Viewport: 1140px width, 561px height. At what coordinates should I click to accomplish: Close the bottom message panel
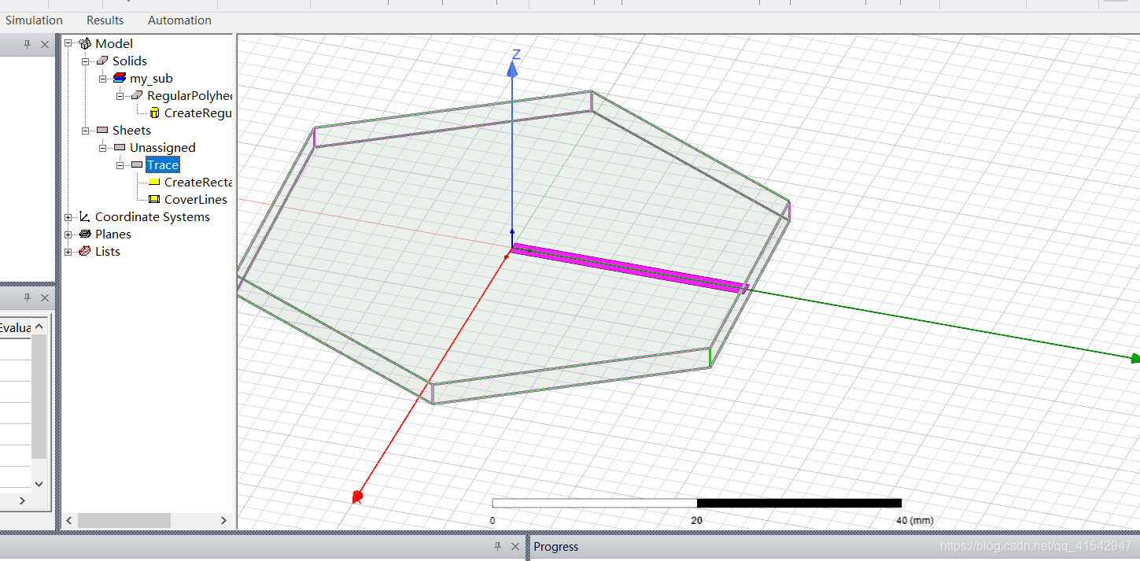click(515, 546)
